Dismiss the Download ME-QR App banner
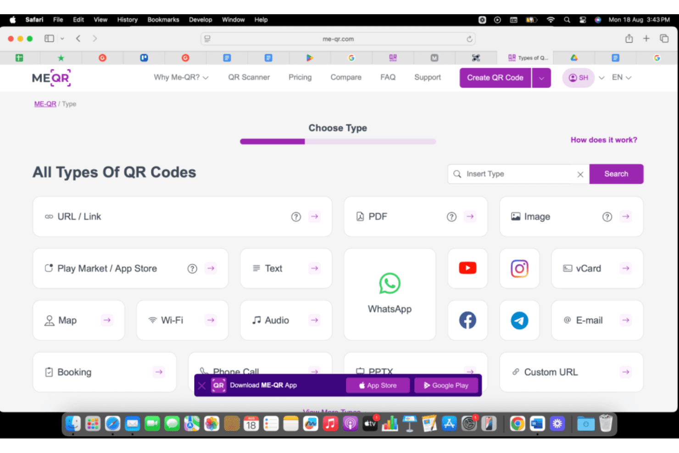Image resolution: width=679 pixels, height=453 pixels. pos(202,386)
